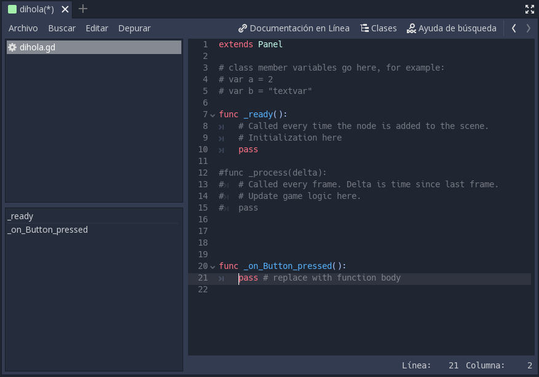Add a new scene tab
The height and width of the screenshot is (377, 539).
[x=83, y=9]
